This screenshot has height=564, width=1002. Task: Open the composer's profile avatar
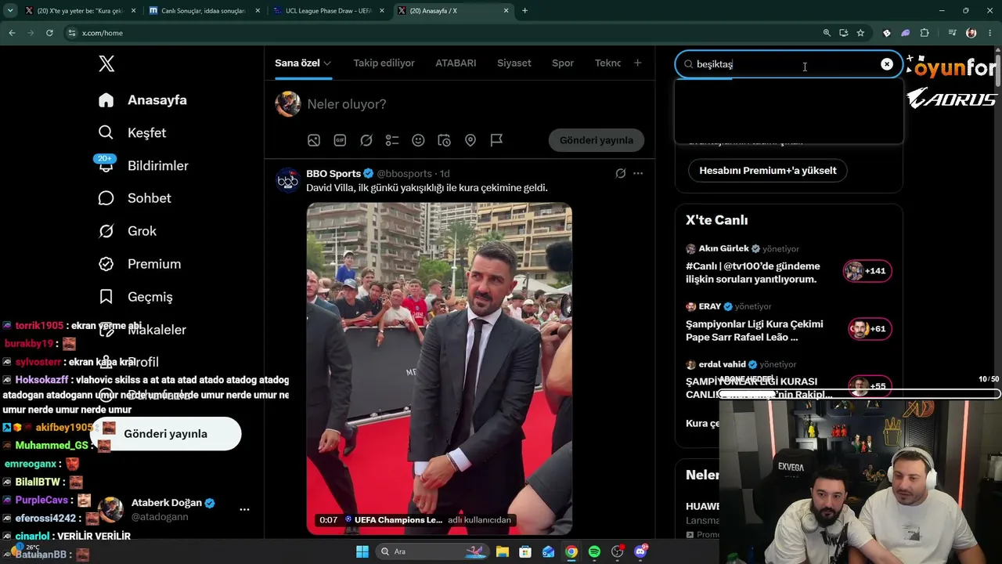point(288,104)
